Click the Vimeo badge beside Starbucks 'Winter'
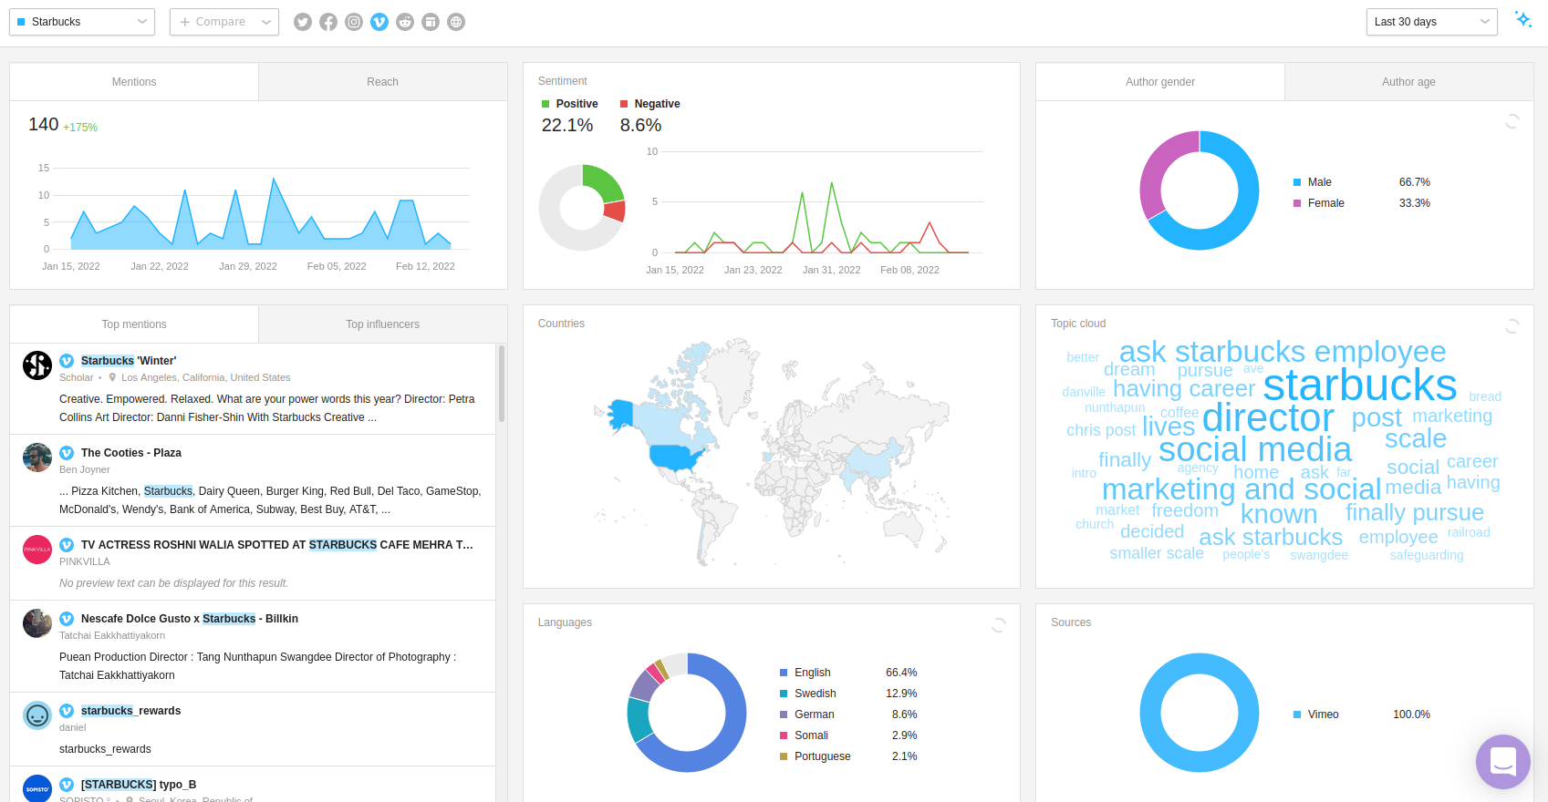 (x=67, y=361)
